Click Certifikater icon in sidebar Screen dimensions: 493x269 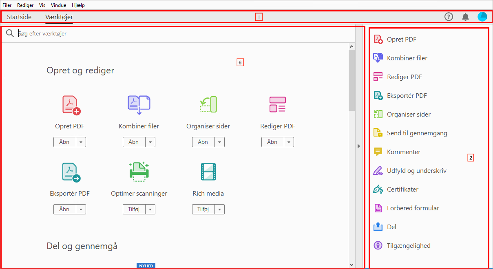coord(378,189)
